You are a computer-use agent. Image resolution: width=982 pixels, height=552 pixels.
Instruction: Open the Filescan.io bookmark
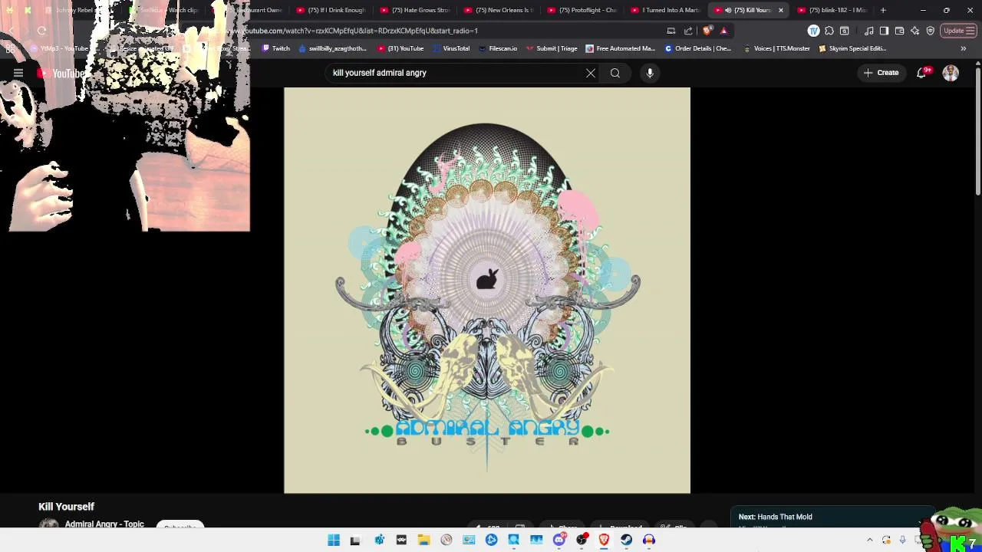[497, 48]
